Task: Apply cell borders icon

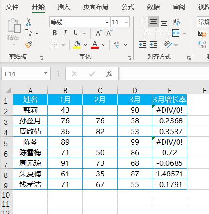Action: pyautogui.click(x=55, y=45)
